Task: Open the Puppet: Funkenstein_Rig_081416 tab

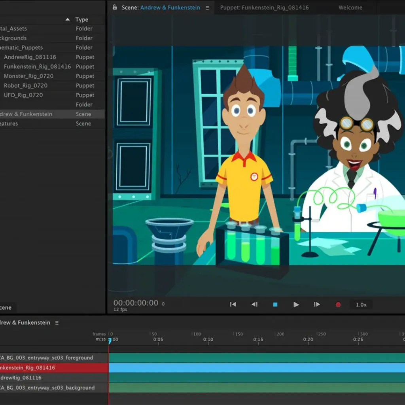Action: (265, 8)
